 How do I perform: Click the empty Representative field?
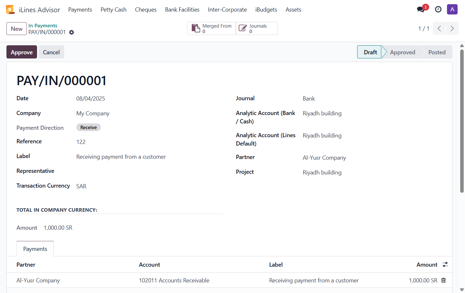pyautogui.click(x=149, y=171)
